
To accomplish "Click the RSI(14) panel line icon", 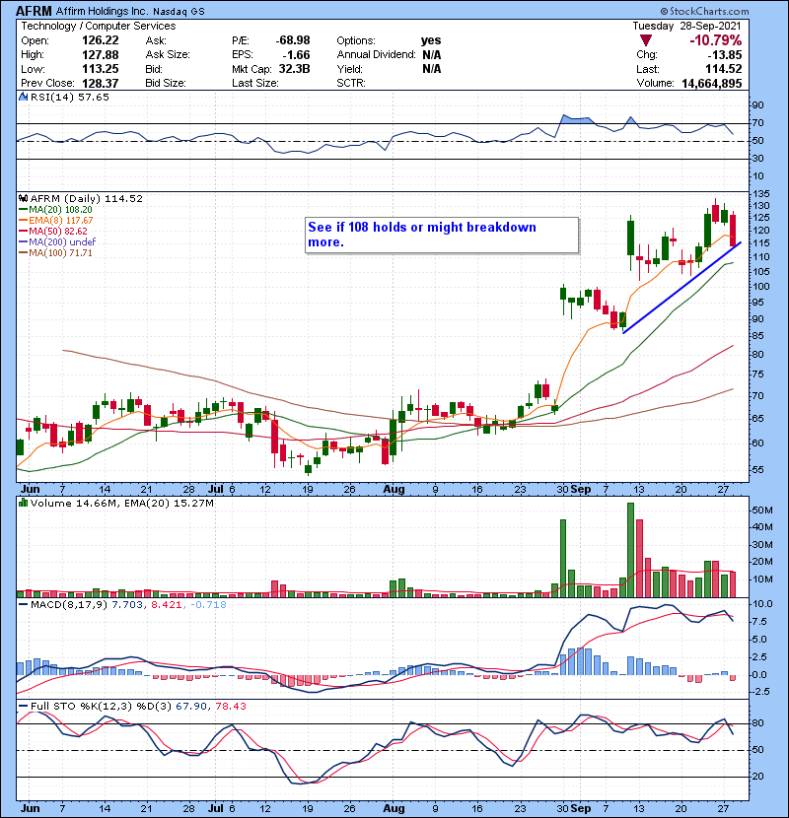I will coord(23,97).
